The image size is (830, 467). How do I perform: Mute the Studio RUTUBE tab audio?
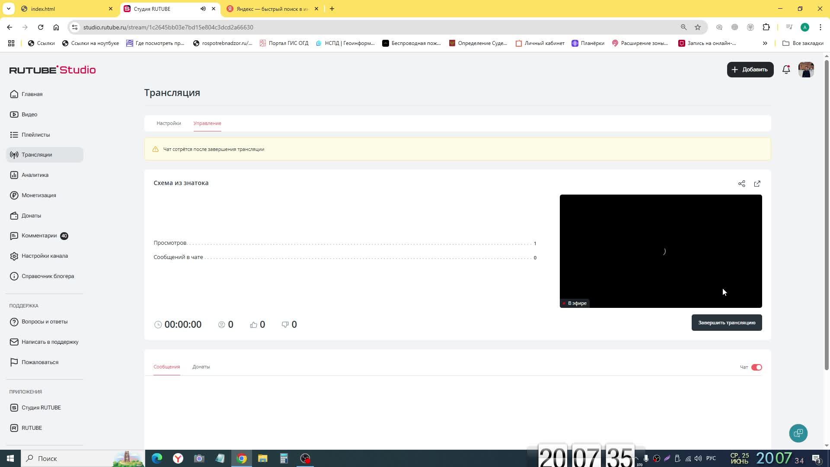coord(203,9)
